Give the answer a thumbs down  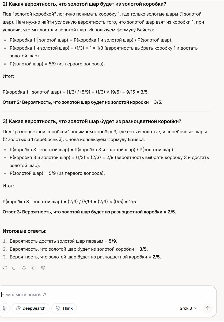[43, 268]
